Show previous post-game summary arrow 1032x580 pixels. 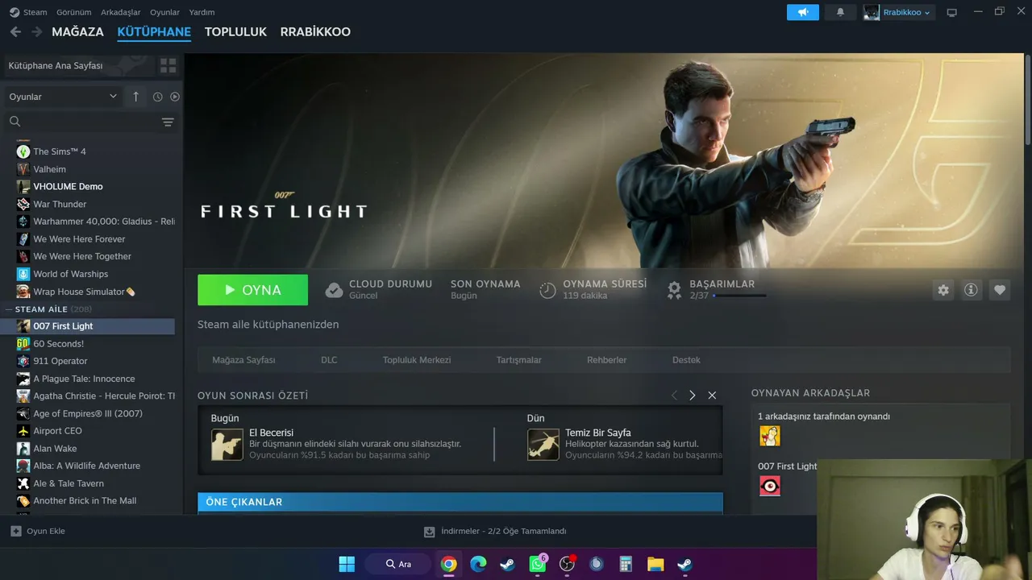click(x=674, y=396)
